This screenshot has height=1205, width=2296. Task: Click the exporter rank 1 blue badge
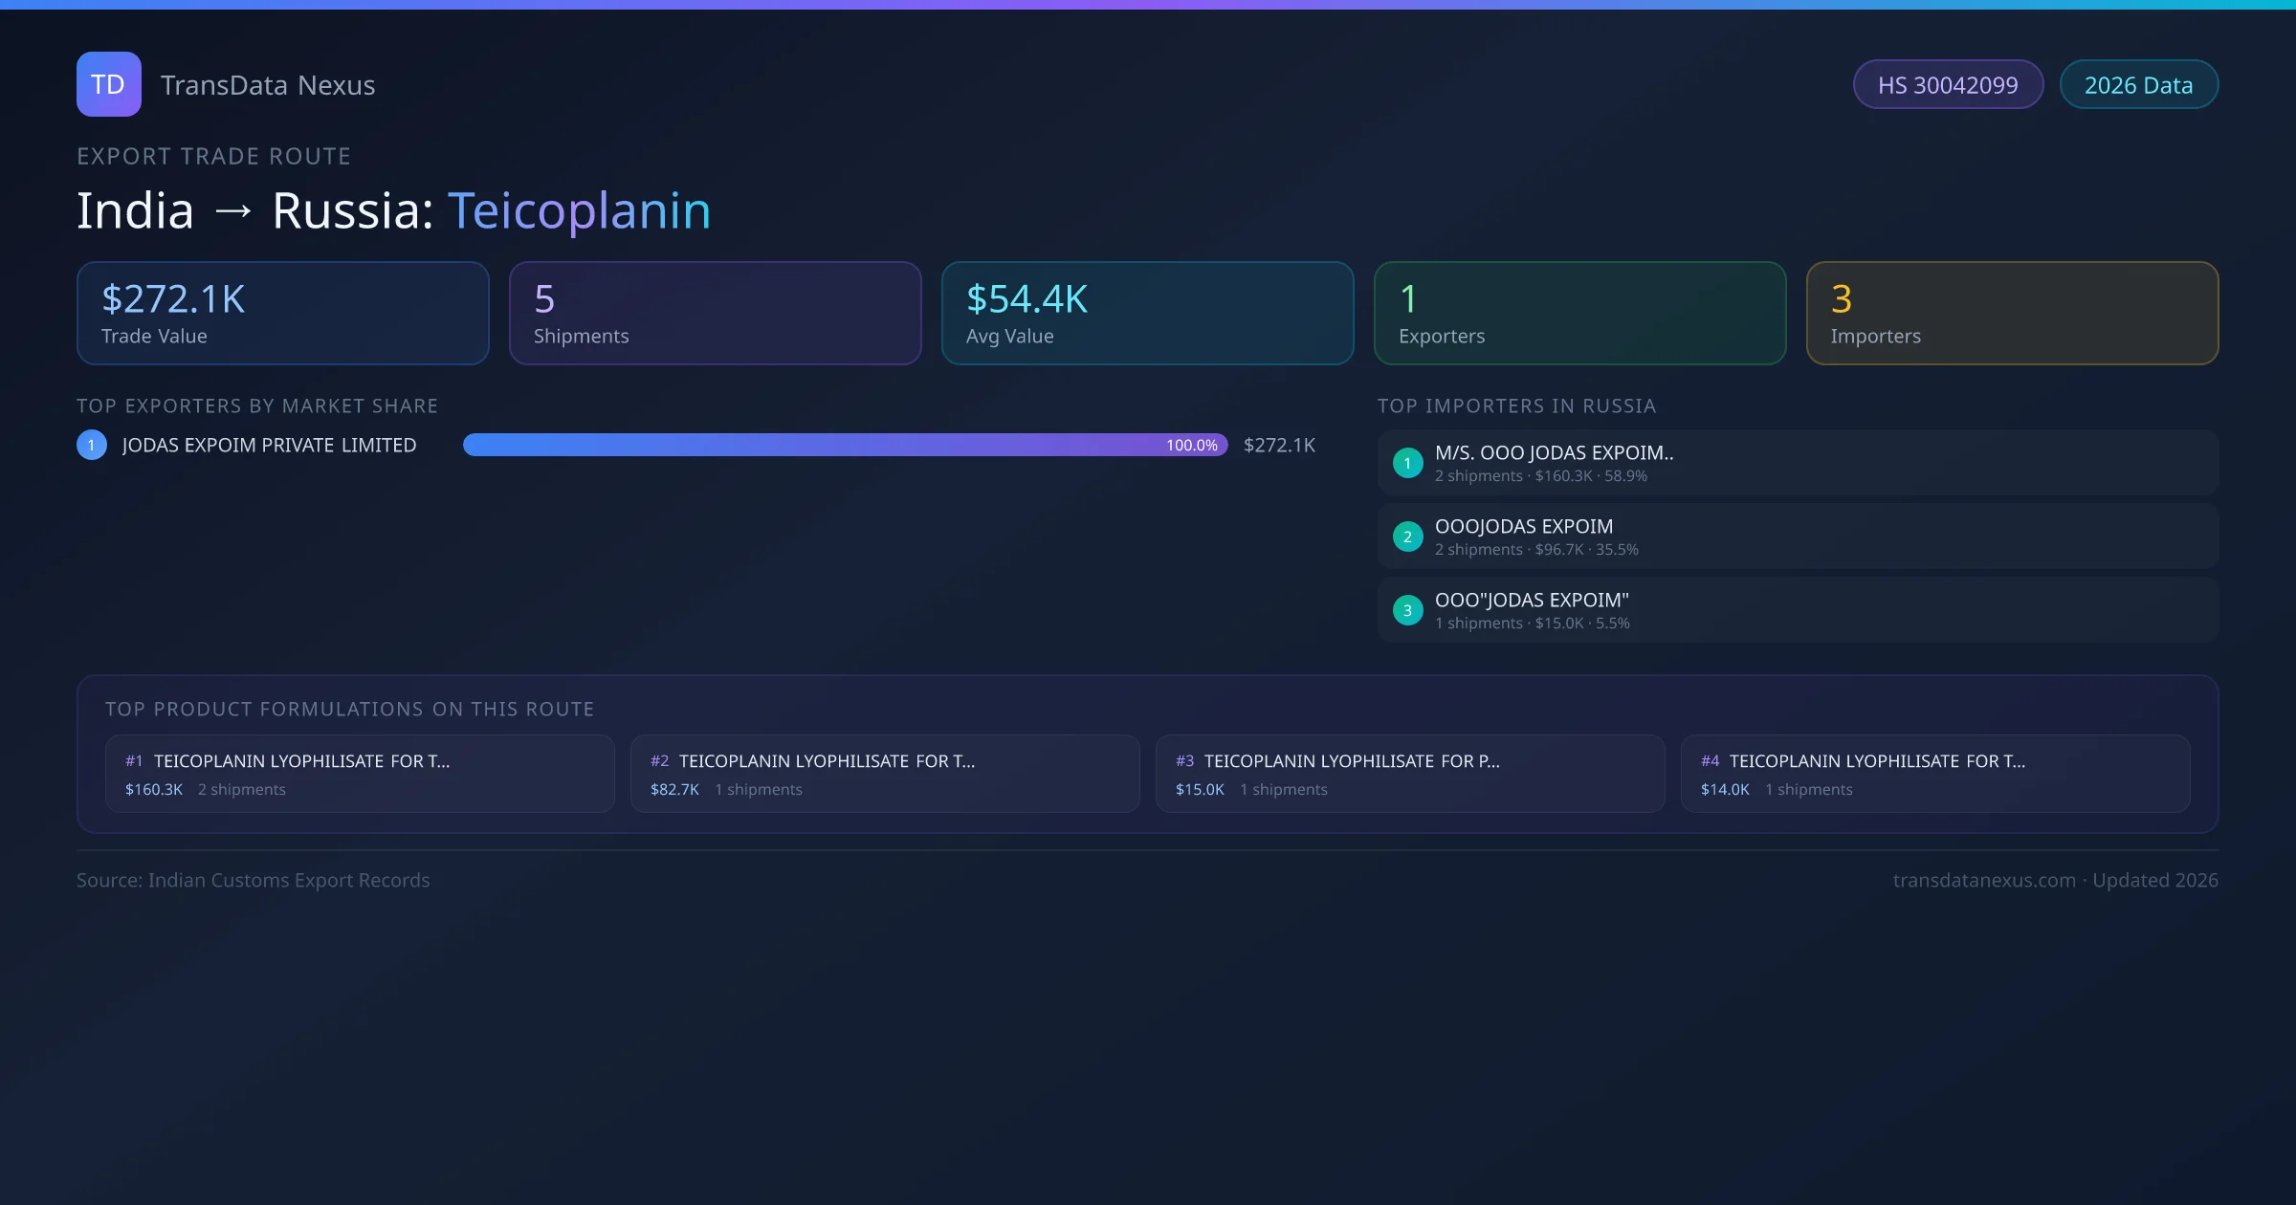coord(92,445)
